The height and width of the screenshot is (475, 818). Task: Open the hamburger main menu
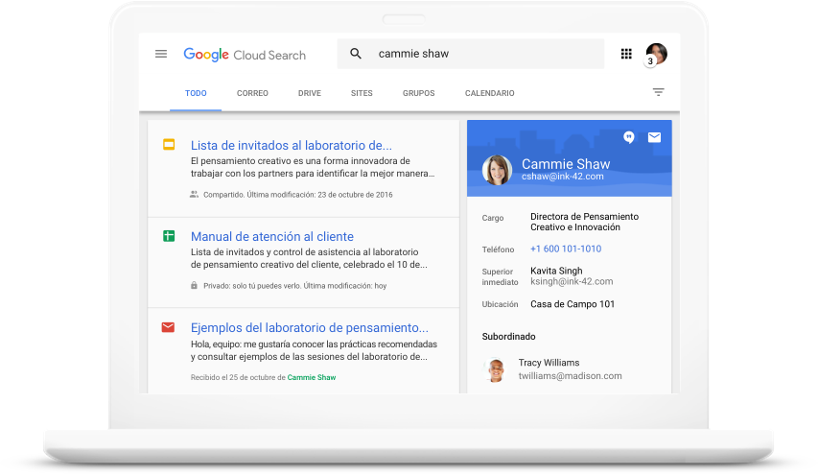point(161,54)
